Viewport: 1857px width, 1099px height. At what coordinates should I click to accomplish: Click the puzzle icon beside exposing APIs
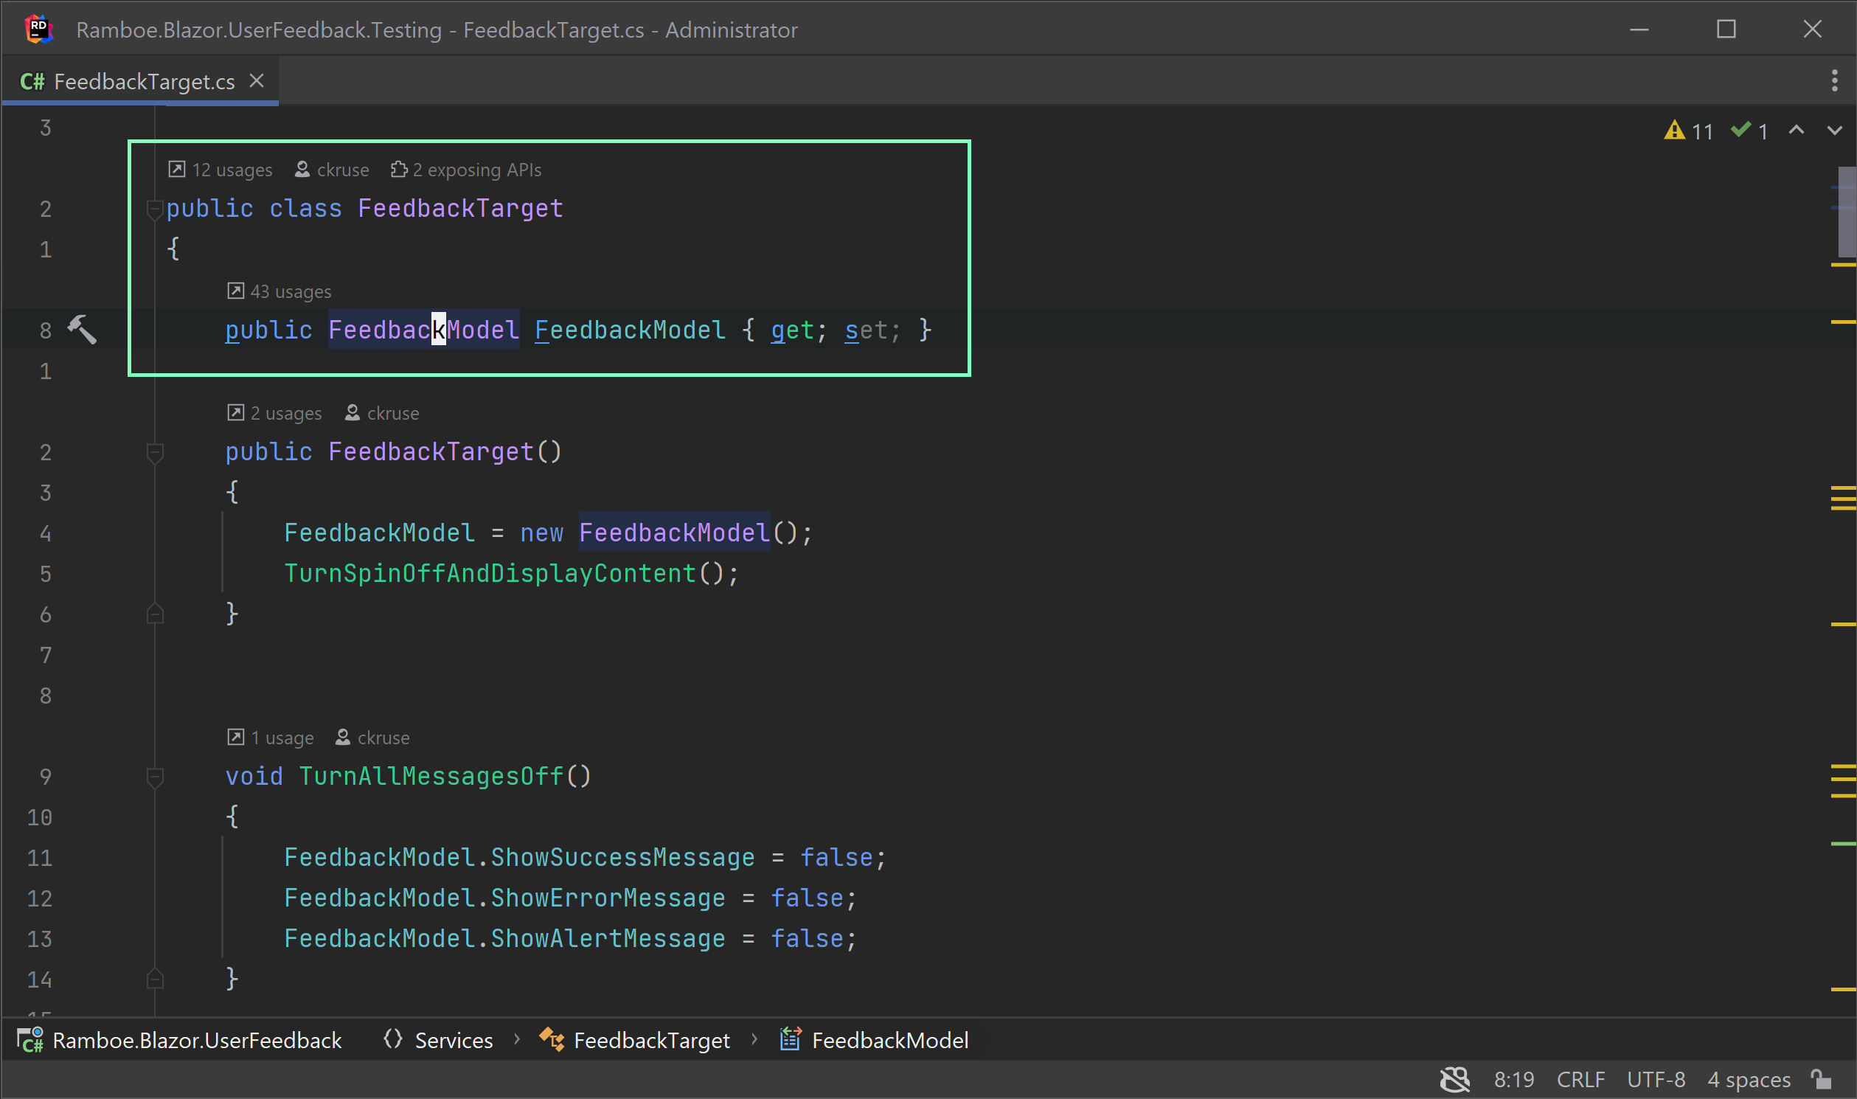pos(398,169)
